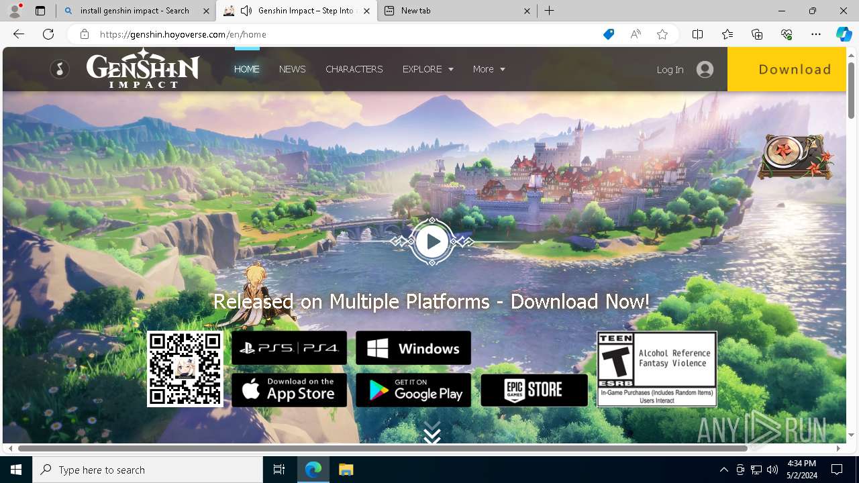Click the Read aloud icon

[636, 34]
